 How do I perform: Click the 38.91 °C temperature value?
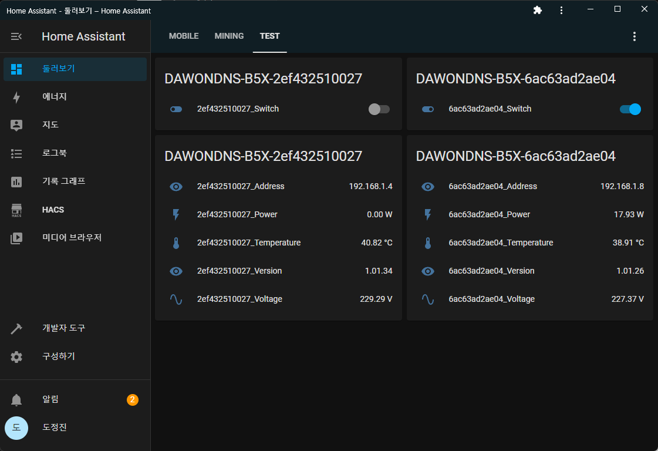pyautogui.click(x=628, y=243)
